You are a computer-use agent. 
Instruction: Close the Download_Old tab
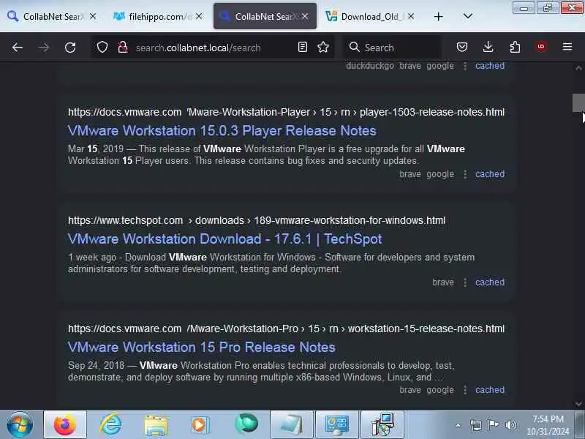[411, 16]
